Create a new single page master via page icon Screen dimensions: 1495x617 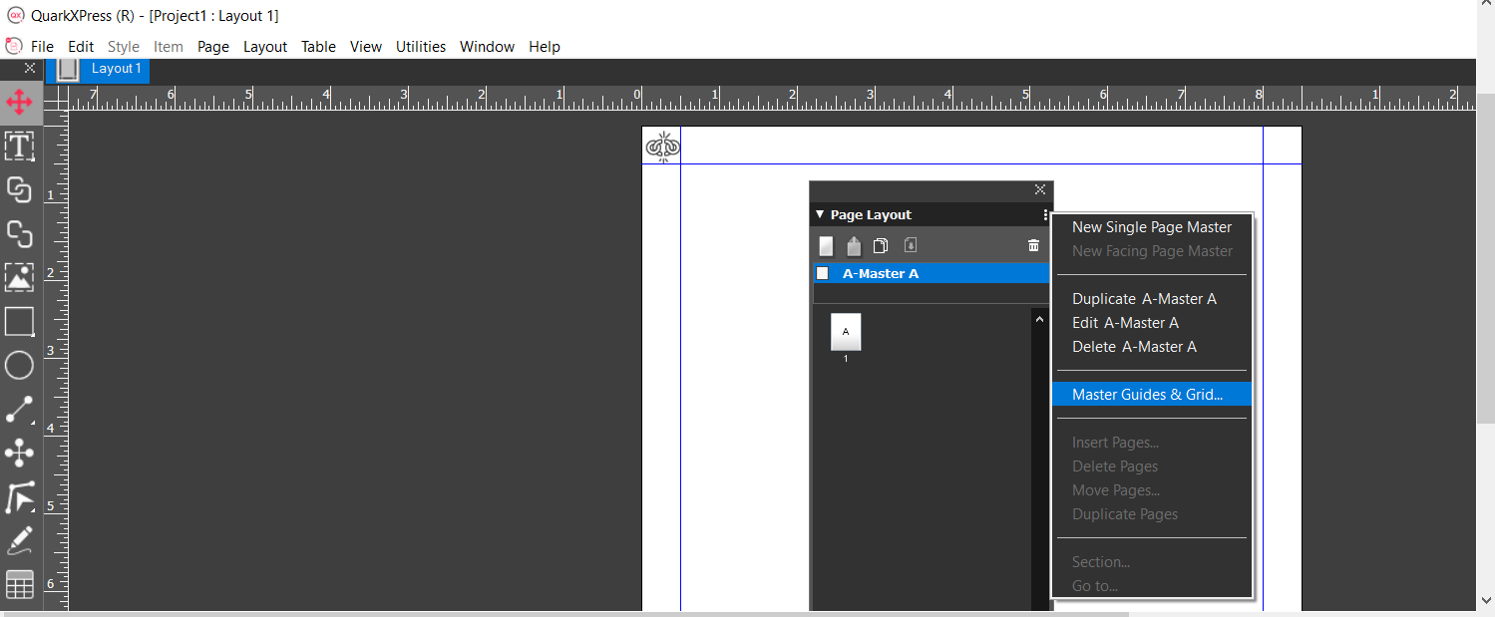(x=826, y=244)
